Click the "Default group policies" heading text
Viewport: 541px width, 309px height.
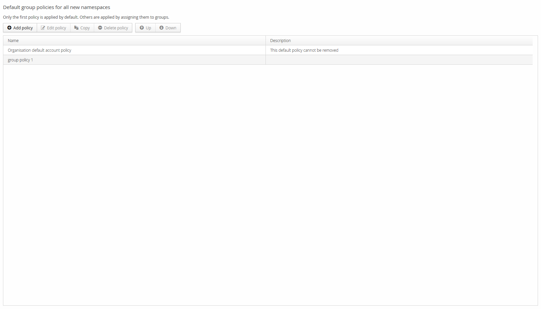click(56, 7)
